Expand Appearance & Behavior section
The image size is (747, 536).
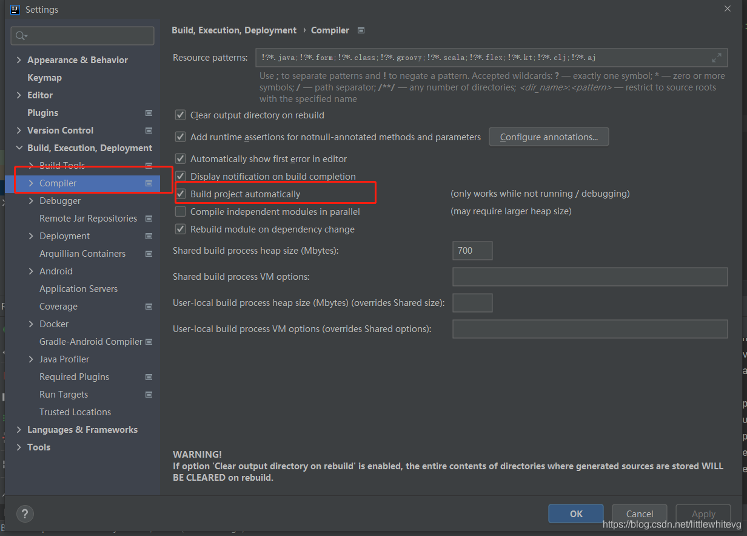pyautogui.click(x=19, y=60)
